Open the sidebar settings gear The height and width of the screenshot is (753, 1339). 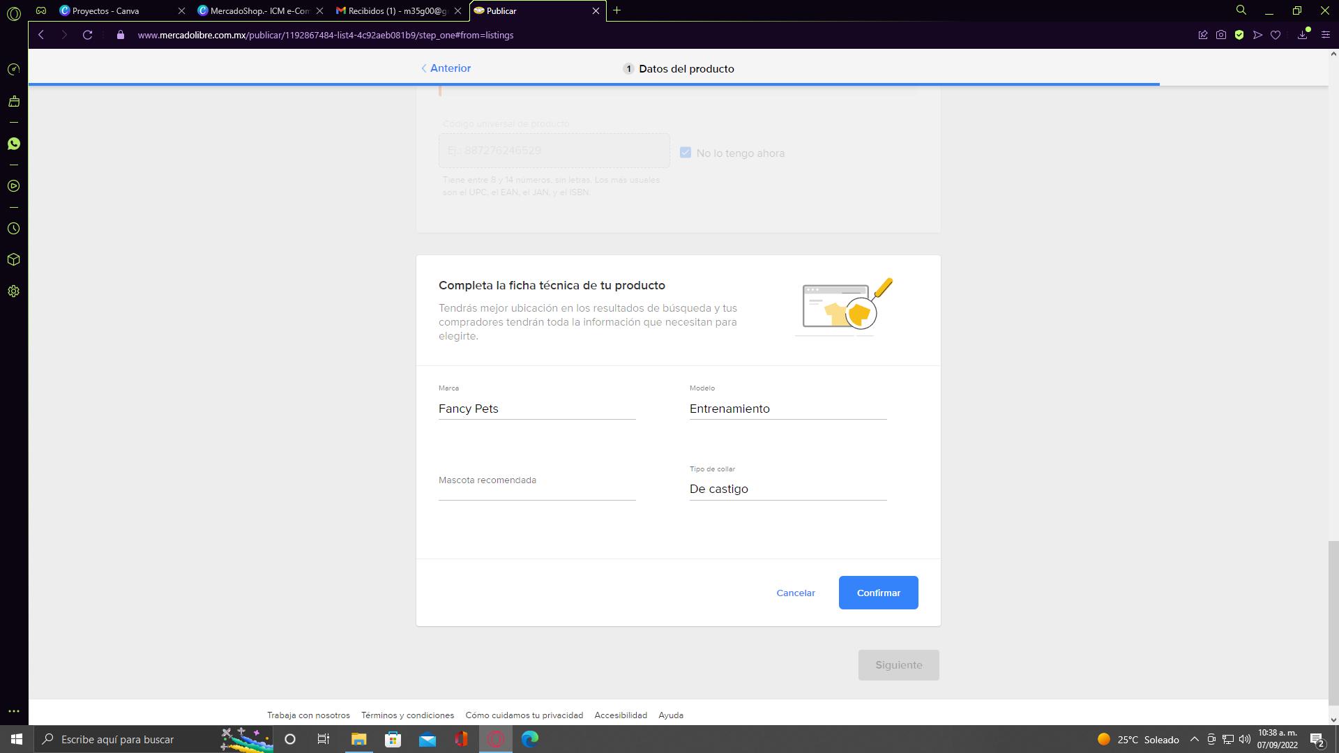pyautogui.click(x=13, y=291)
